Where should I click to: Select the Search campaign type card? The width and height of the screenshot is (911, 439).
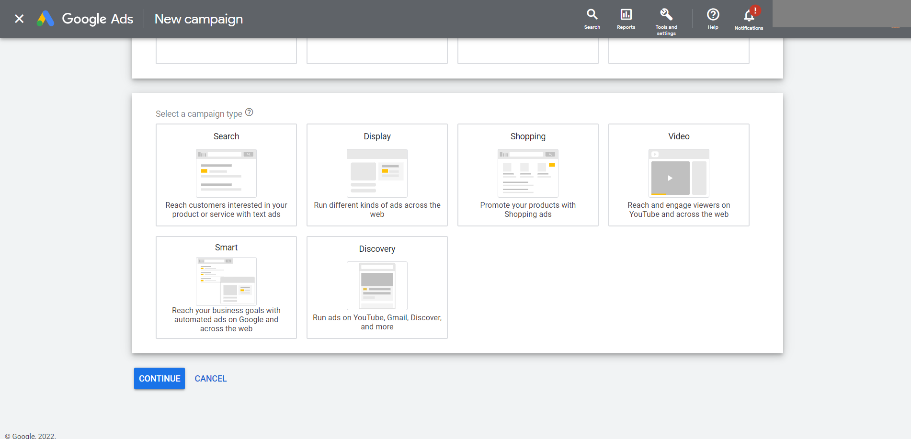pos(226,175)
